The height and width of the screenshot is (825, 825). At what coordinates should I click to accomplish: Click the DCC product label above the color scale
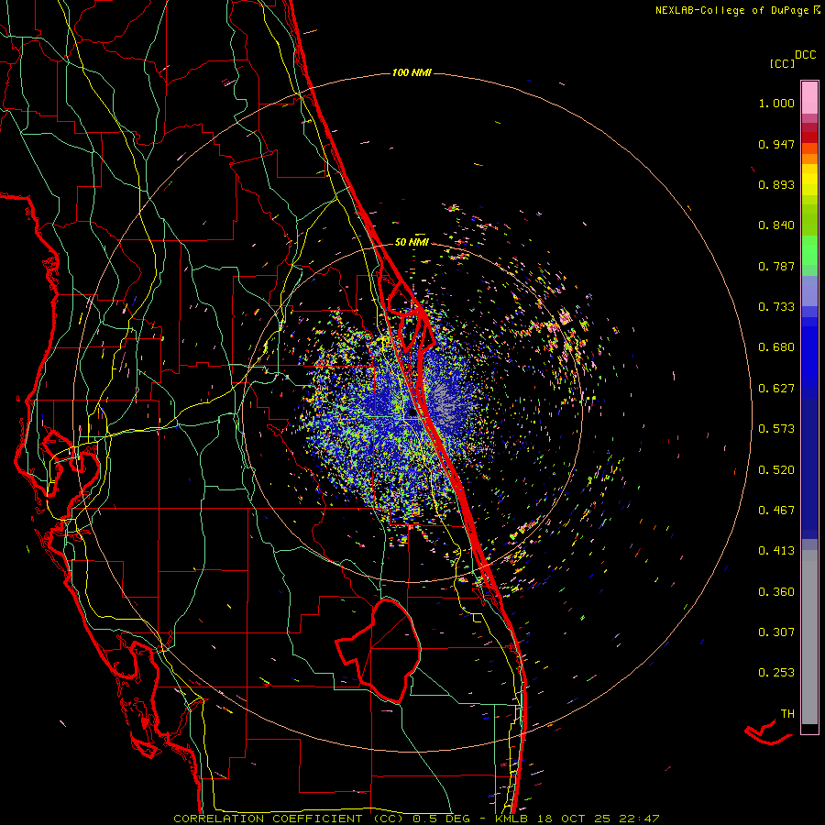tap(806, 55)
